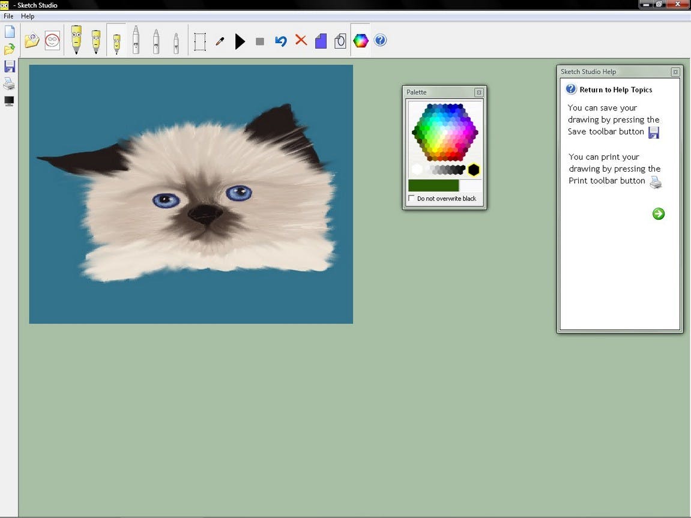Select the large white marker tool
The width and height of the screenshot is (691, 518).
(136, 40)
